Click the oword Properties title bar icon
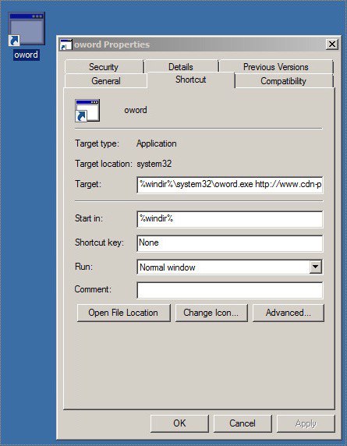The image size is (347, 446). click(x=66, y=44)
